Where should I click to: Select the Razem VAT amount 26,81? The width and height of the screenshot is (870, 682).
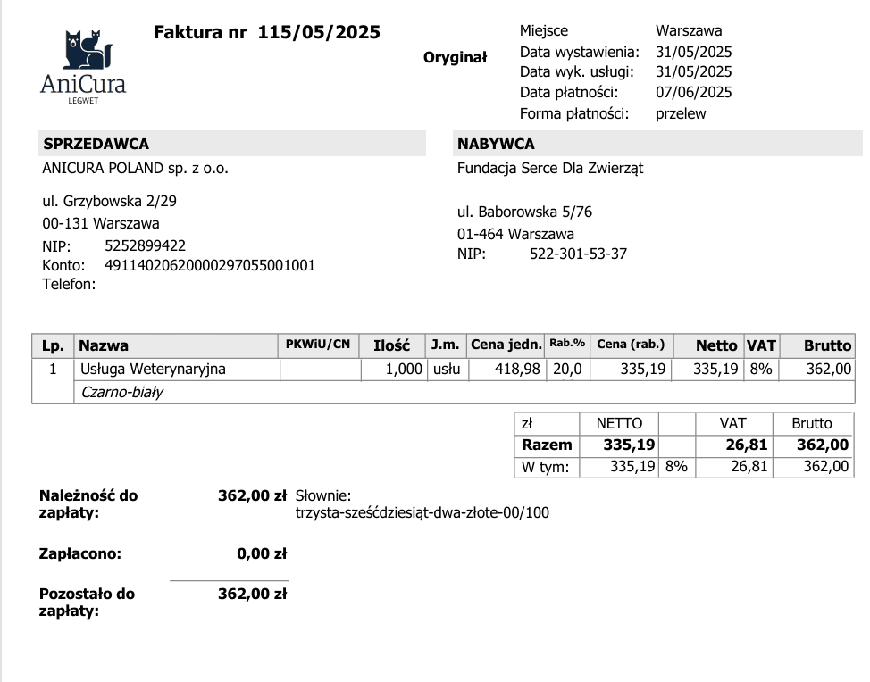[749, 445]
